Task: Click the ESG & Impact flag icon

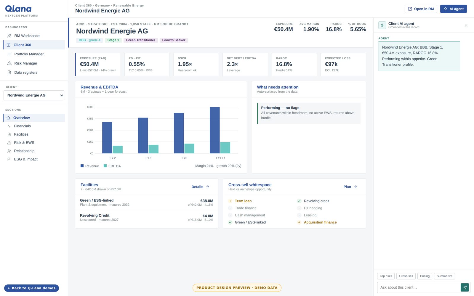Action: coord(9,159)
